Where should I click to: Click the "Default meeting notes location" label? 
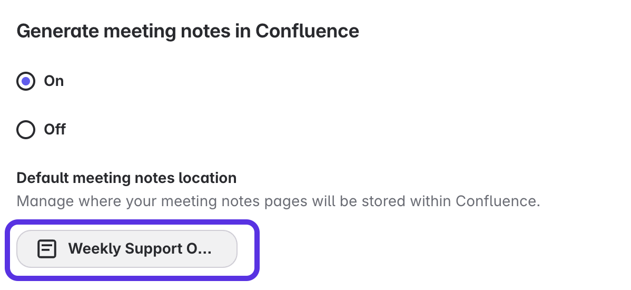pos(126,178)
